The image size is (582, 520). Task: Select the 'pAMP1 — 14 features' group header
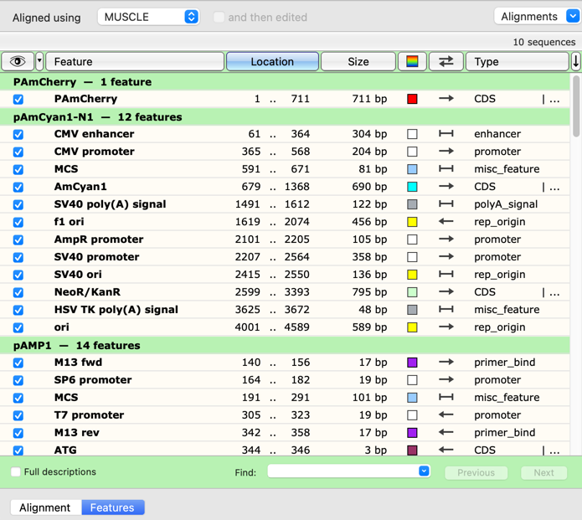coord(285,345)
